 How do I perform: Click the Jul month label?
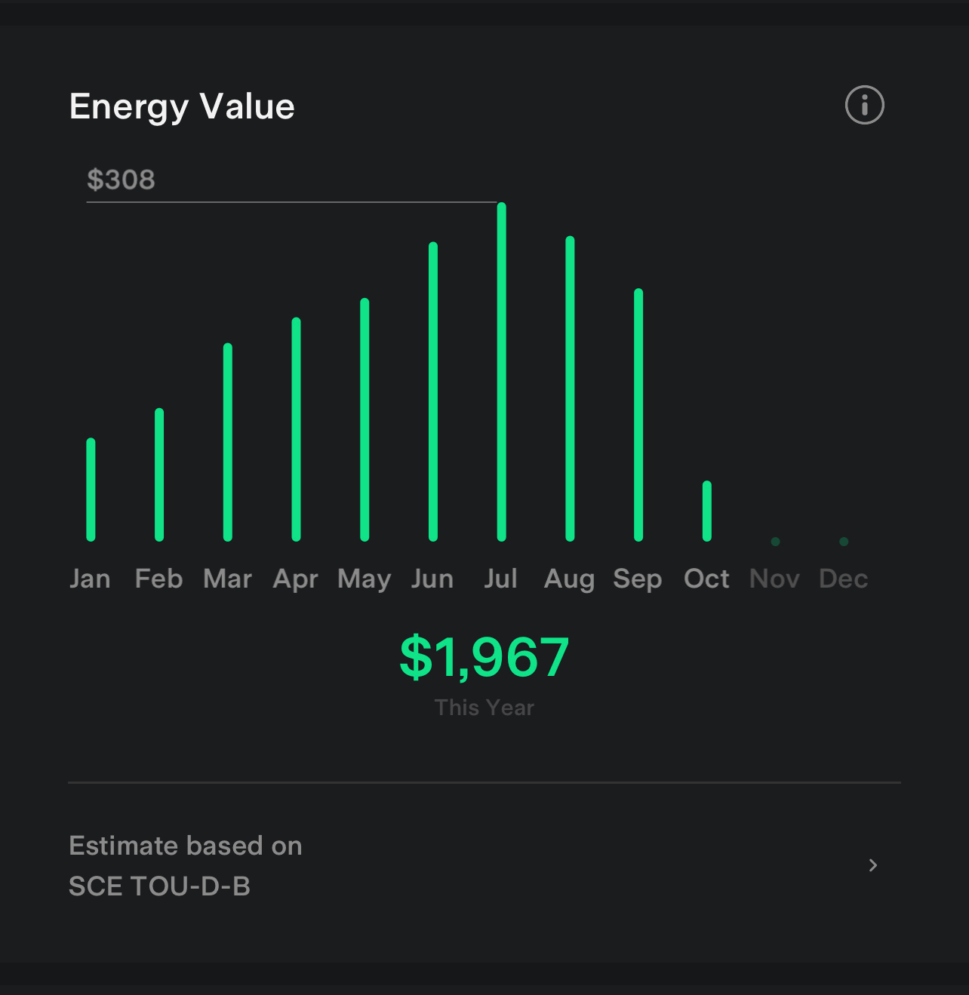501,579
